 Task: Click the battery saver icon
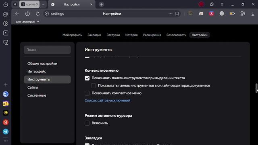point(232,14)
